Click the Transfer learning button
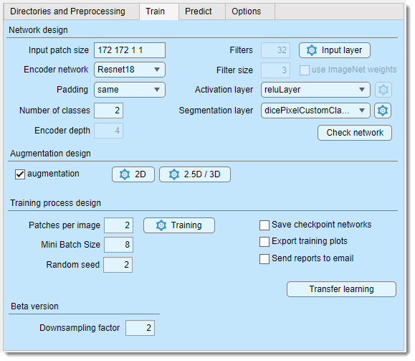Image resolution: width=415 pixels, height=361 pixels. pyautogui.click(x=341, y=289)
